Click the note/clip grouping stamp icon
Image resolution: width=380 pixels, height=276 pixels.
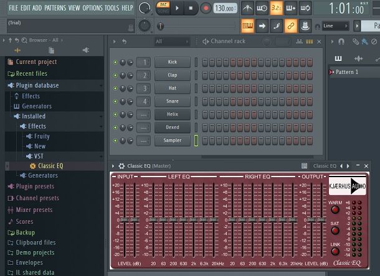[x=305, y=25]
